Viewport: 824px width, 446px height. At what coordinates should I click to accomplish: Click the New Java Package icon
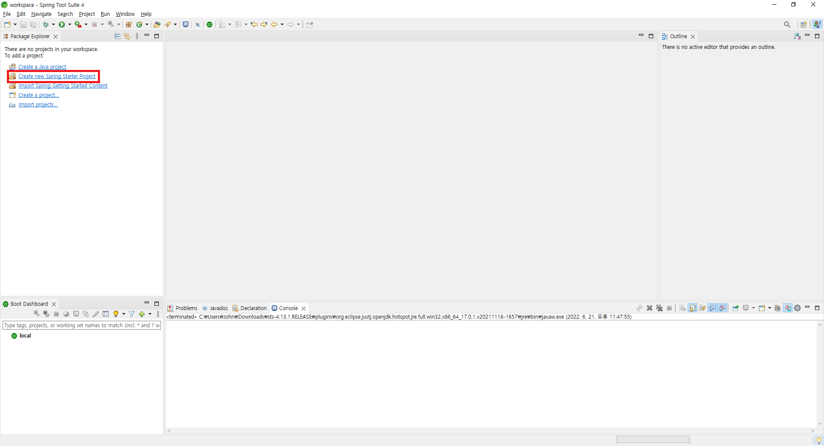129,24
